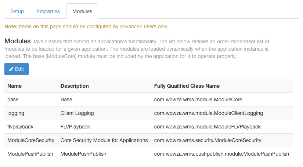Click the Client Logging description

(x=77, y=113)
